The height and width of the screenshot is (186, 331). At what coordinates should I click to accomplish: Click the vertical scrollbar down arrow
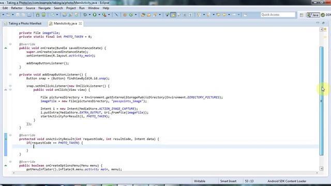(x=322, y=168)
